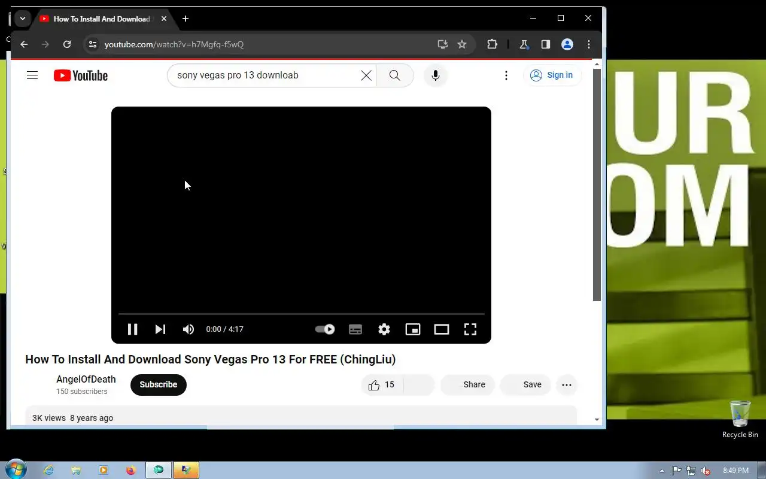The height and width of the screenshot is (479, 766).
Task: Open the AngelOfDeath channel name link
Action: (86, 379)
